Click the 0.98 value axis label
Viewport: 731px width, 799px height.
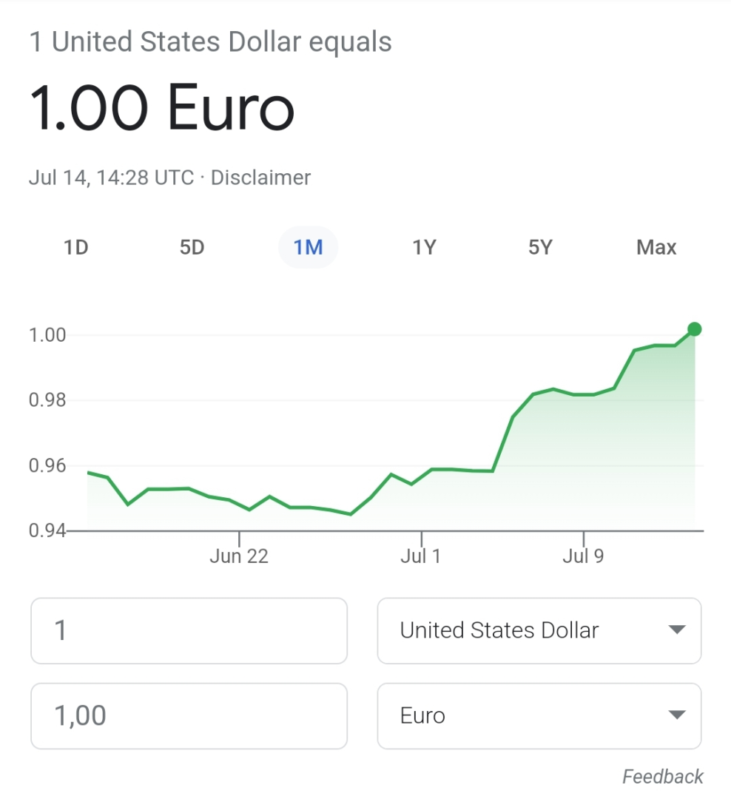[47, 400]
